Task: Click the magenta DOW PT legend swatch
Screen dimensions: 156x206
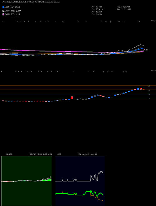Action: [x=3, y=15]
